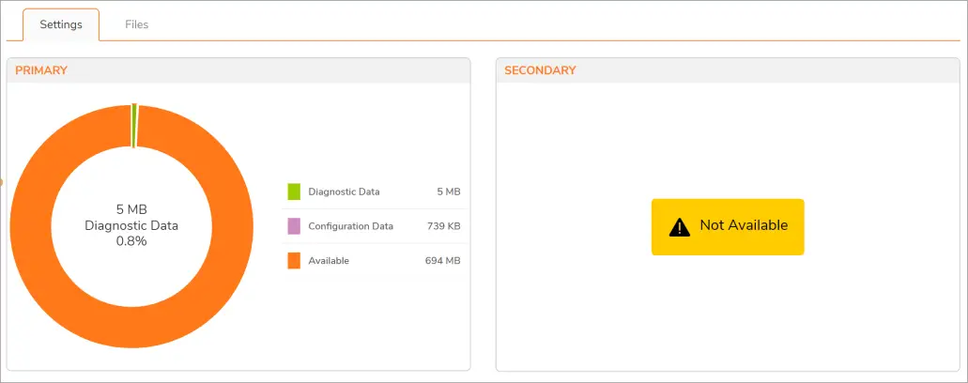
Task: Click Diagnostic Data text in donut center
Action: (131, 225)
